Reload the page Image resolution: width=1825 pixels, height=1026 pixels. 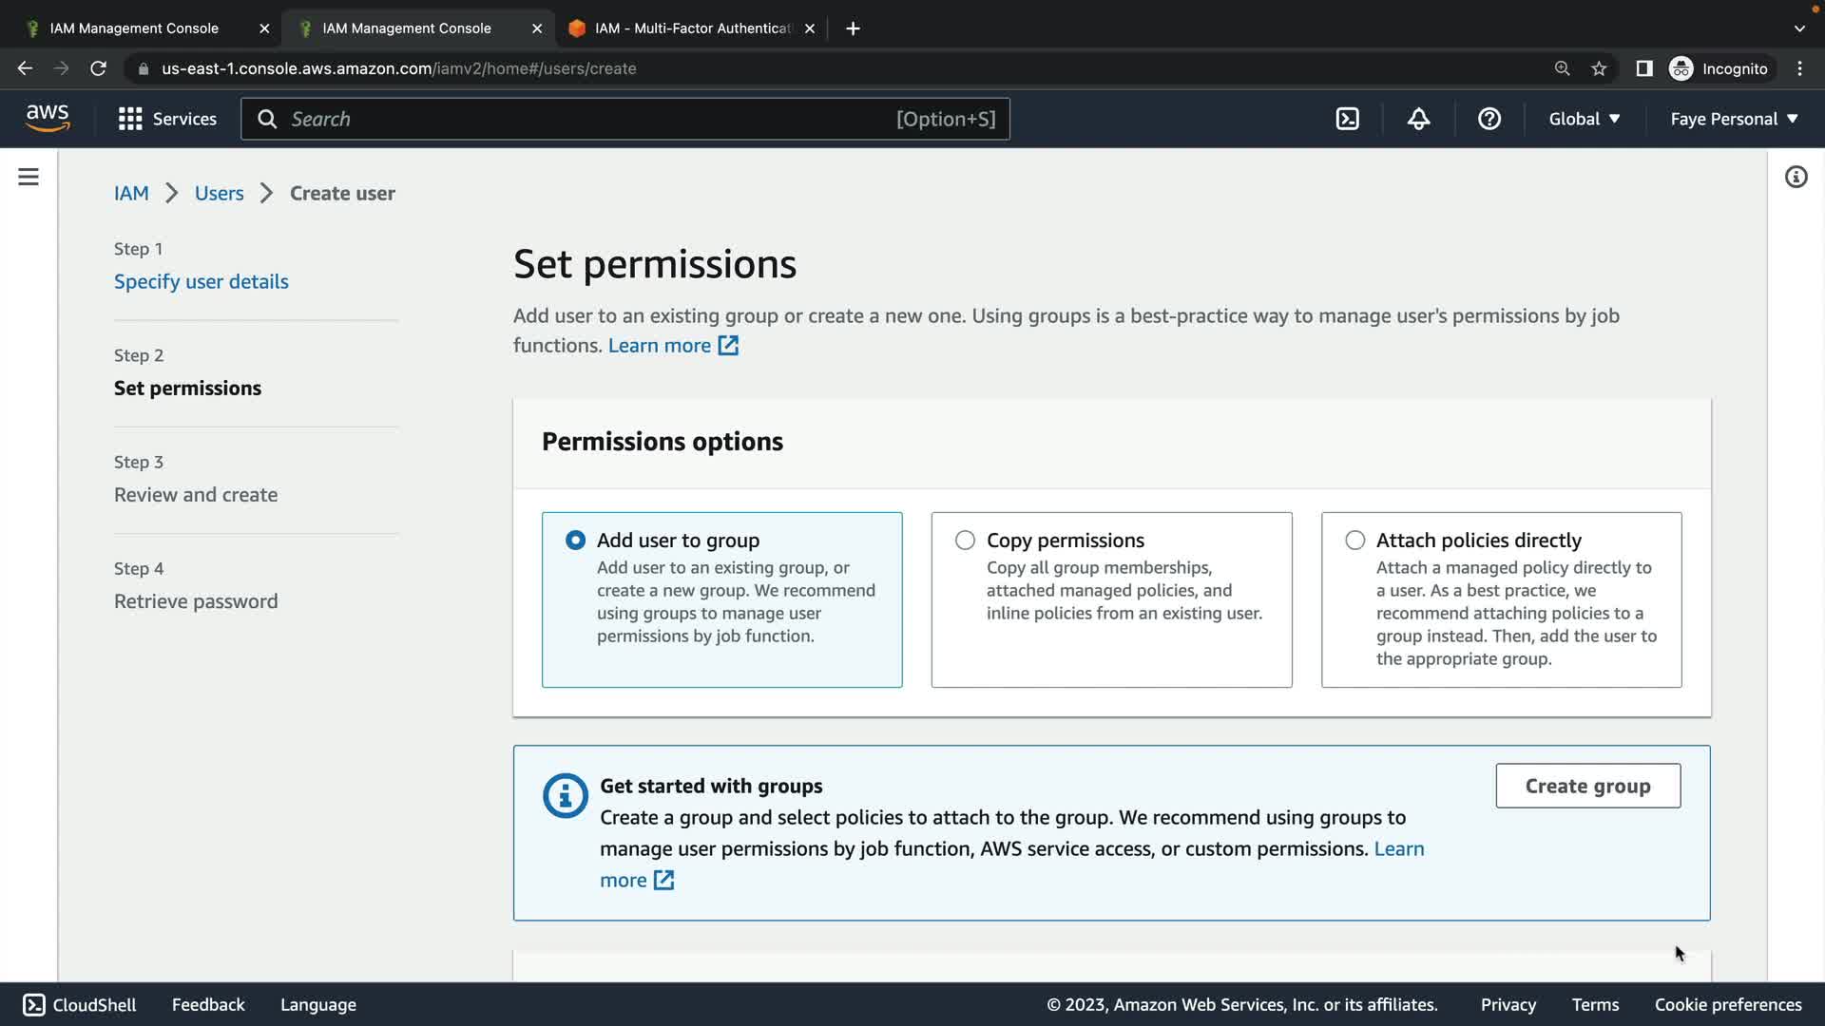98,68
